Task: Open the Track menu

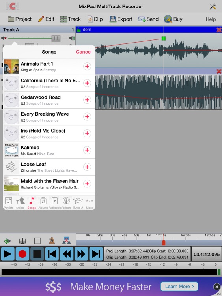Action: [71, 19]
